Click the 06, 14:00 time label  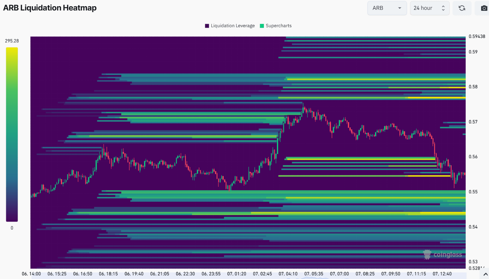click(31, 274)
